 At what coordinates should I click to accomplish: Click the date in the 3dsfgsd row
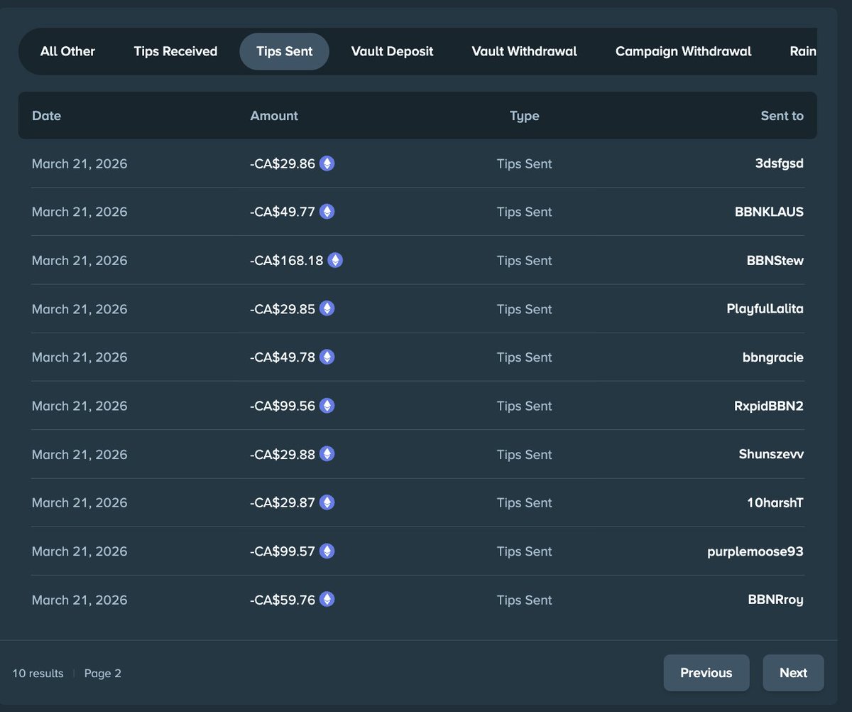[80, 163]
